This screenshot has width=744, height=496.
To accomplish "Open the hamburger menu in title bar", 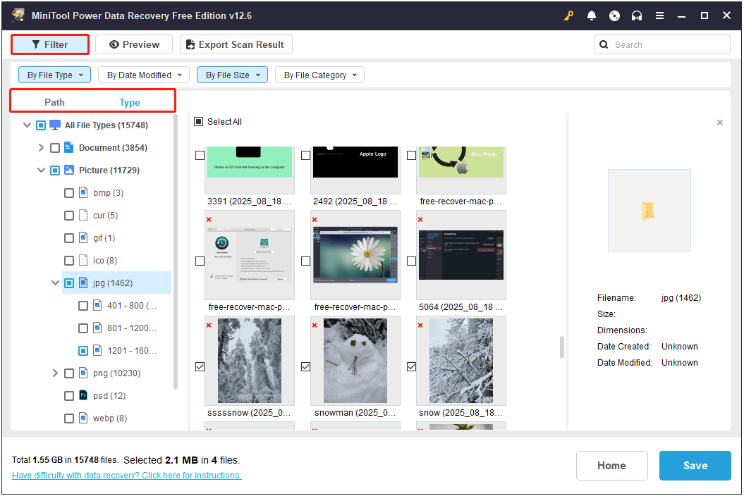I will tap(659, 15).
